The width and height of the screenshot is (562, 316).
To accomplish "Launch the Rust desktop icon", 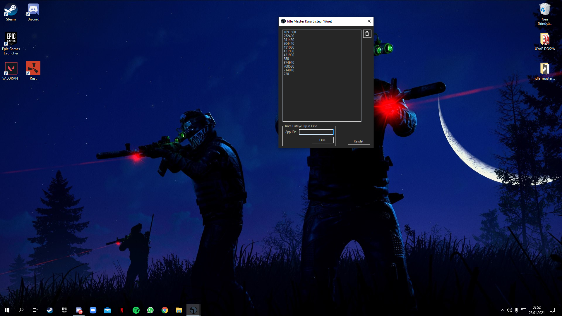I will point(33,71).
